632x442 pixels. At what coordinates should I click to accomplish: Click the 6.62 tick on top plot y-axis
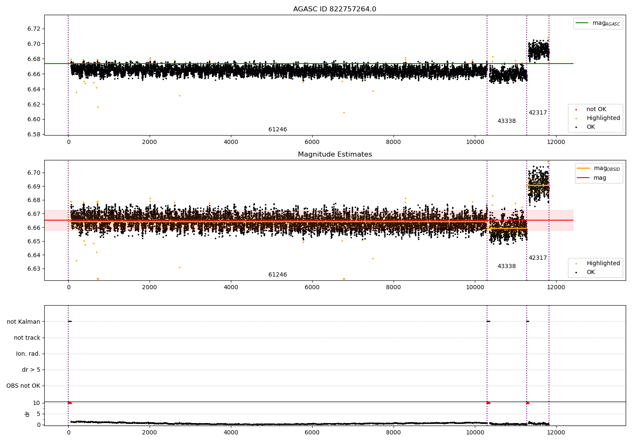(34, 104)
